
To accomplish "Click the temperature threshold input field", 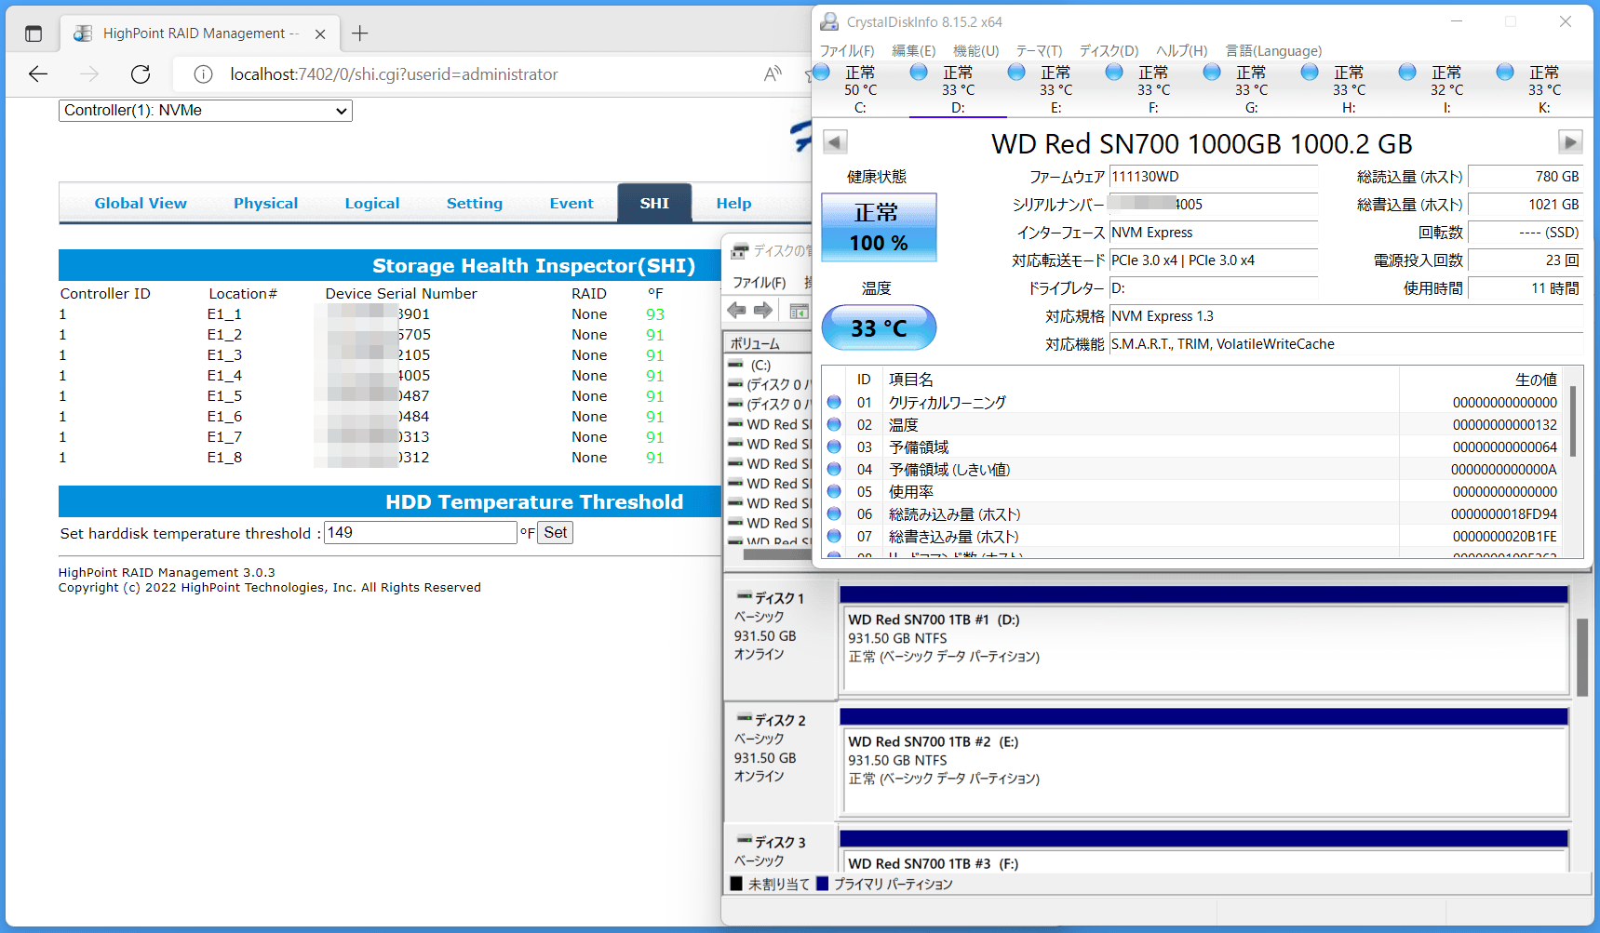I will tap(421, 533).
